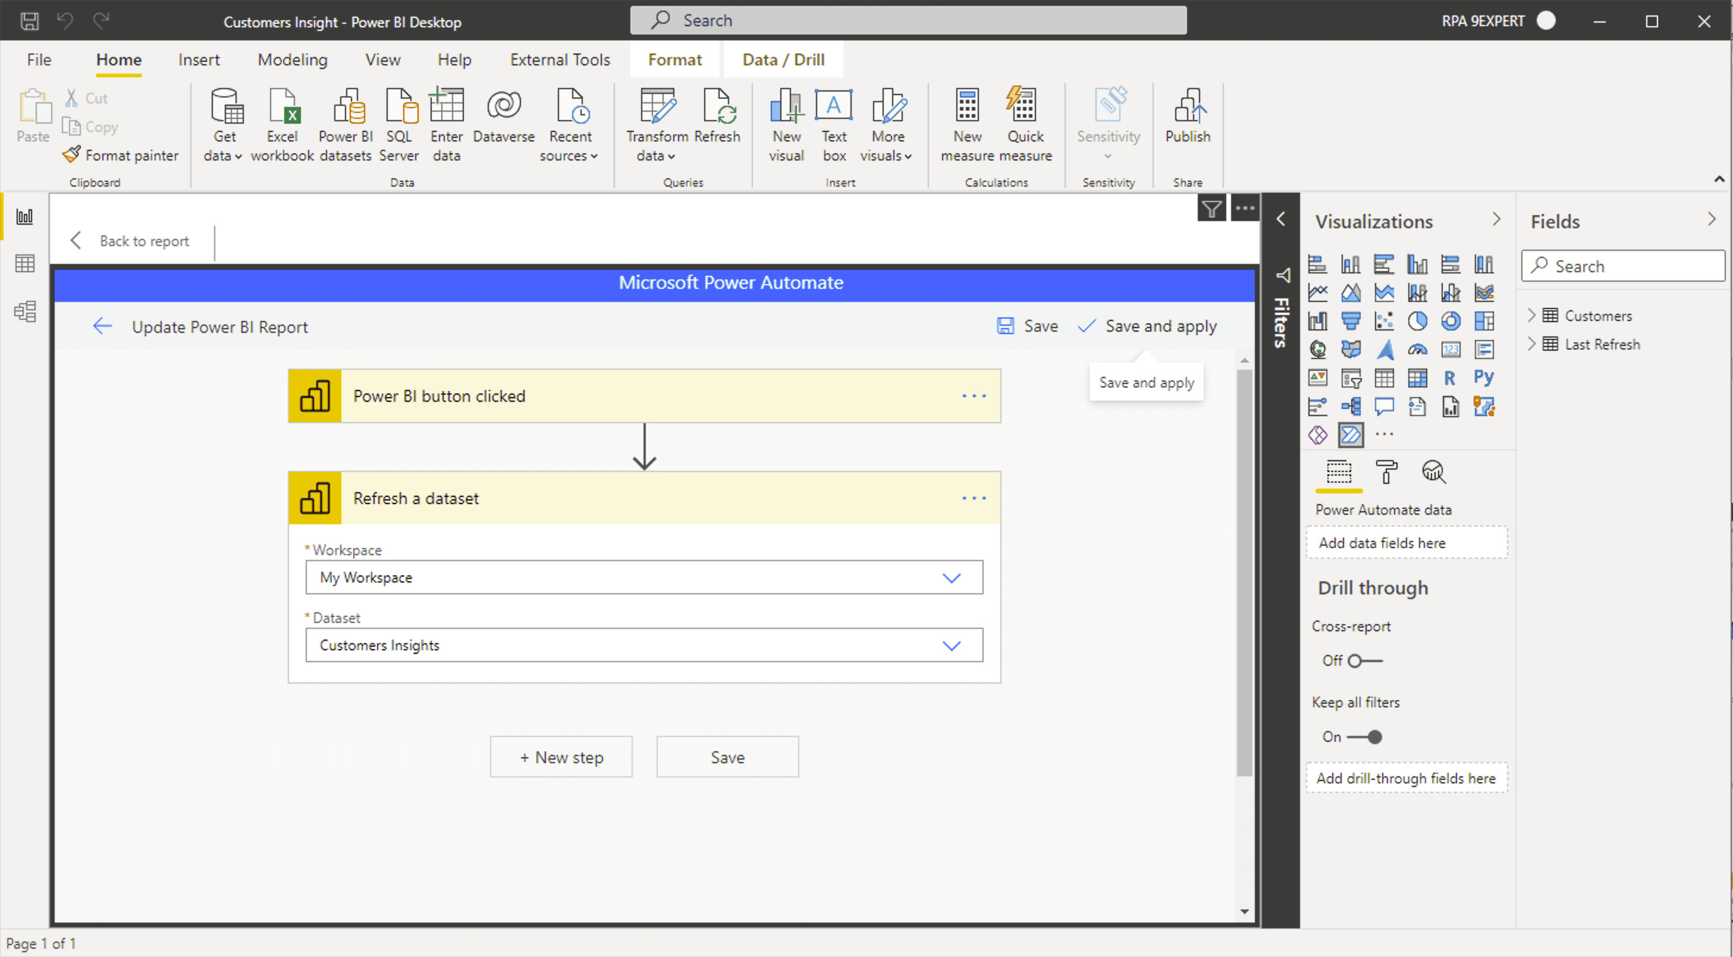
Task: Open the Dataset dropdown for Customers Insights
Action: [x=953, y=645]
